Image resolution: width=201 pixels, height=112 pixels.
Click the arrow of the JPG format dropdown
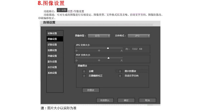[x=148, y=36]
